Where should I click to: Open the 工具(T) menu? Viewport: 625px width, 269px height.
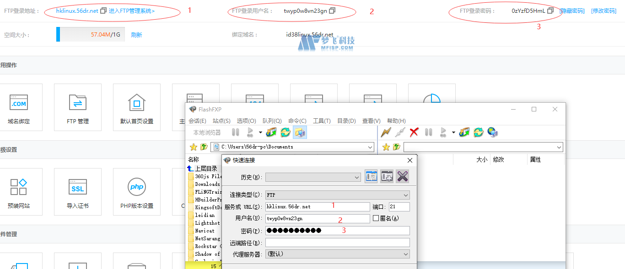[x=322, y=121]
